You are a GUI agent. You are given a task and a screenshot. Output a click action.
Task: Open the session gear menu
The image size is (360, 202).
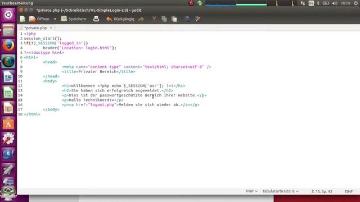tap(355, 3)
